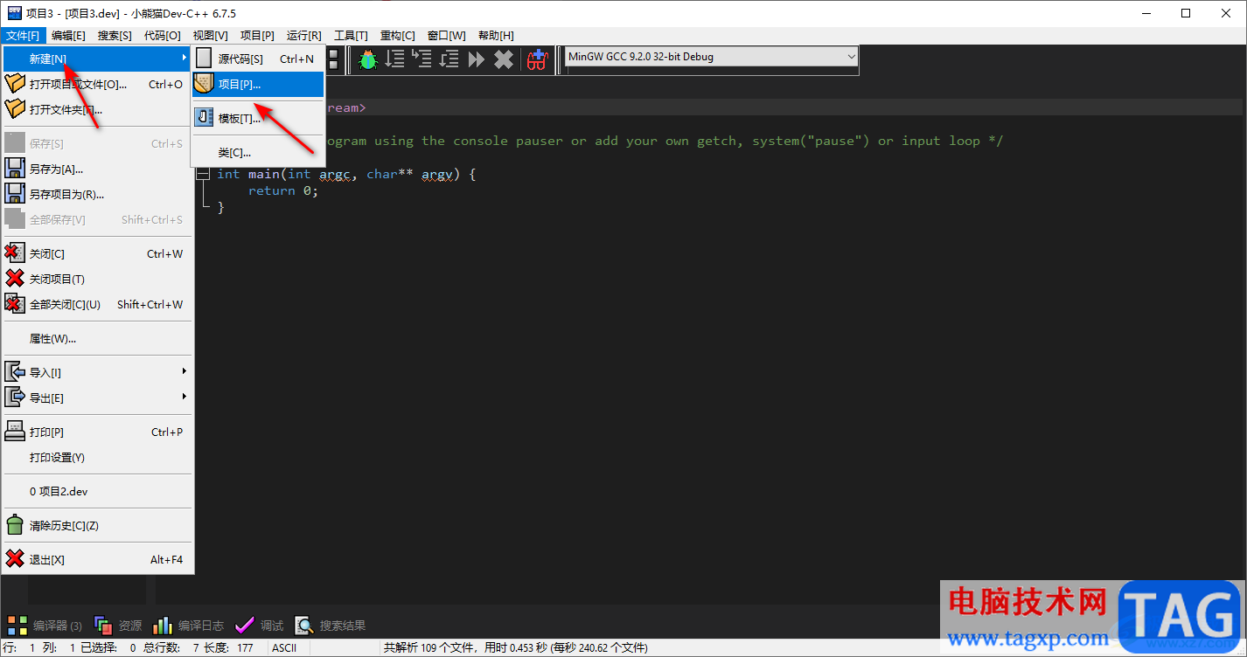1247x657 pixels.
Task: Click 打印设置(Y) menu entry
Action: 97,457
